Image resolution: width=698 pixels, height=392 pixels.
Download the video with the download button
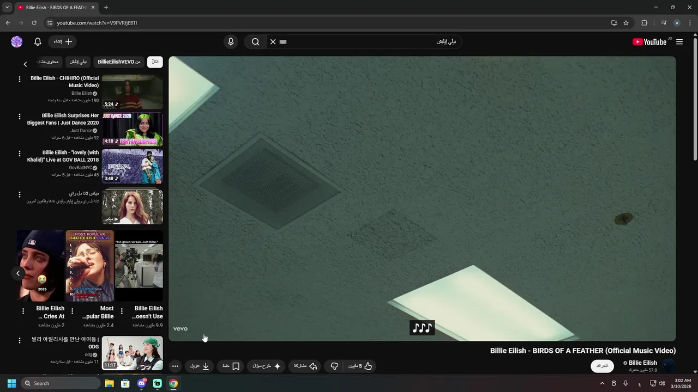click(x=200, y=366)
